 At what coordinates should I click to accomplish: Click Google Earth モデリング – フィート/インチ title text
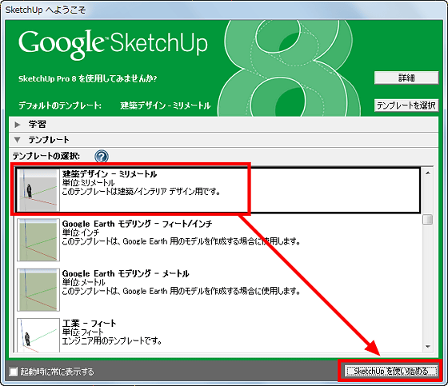click(x=137, y=224)
